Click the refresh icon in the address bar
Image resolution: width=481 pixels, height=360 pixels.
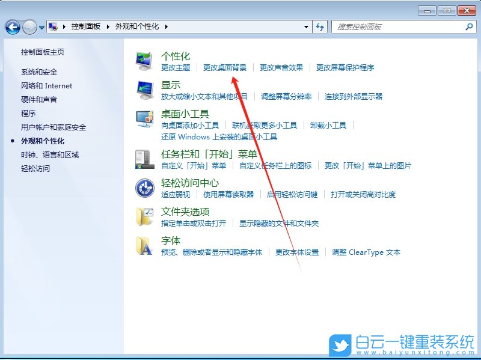tap(320, 26)
